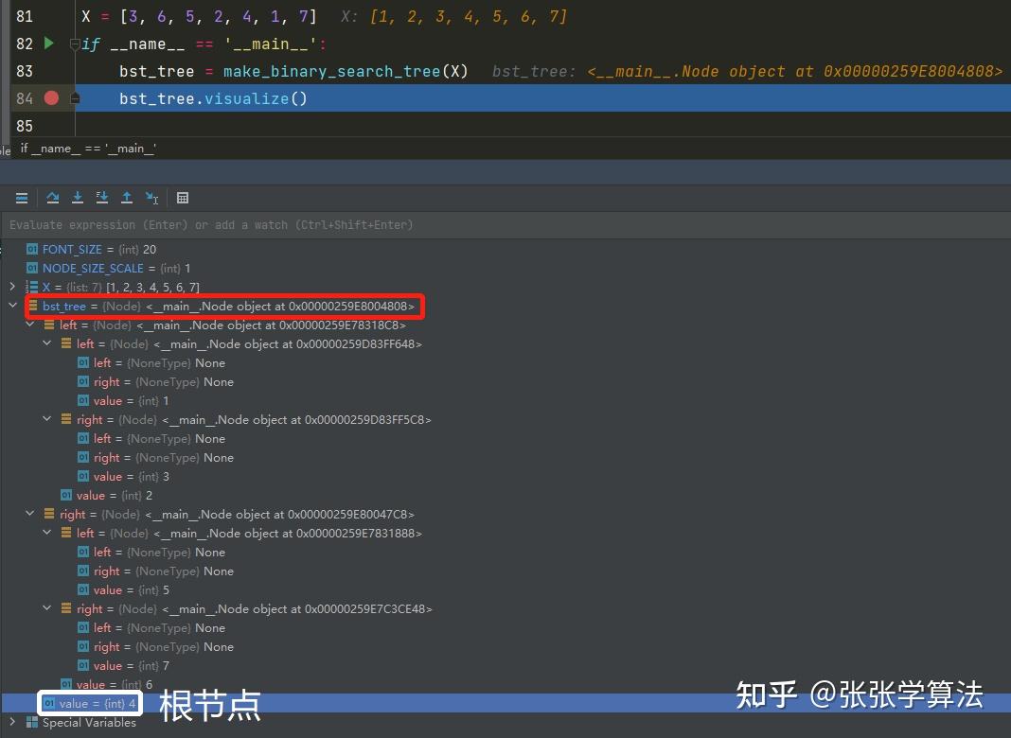The width and height of the screenshot is (1011, 738).
Task: Select the highlighted value = 4 root node entry
Action: (89, 703)
